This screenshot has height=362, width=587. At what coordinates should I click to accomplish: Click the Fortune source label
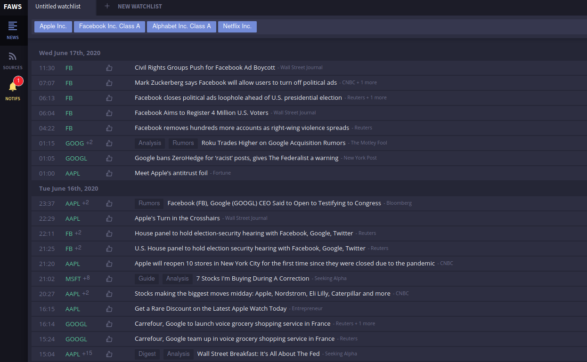coord(222,173)
